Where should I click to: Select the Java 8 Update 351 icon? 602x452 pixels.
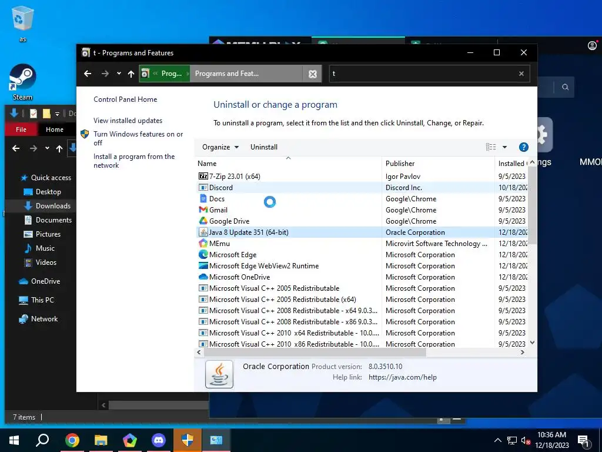203,232
